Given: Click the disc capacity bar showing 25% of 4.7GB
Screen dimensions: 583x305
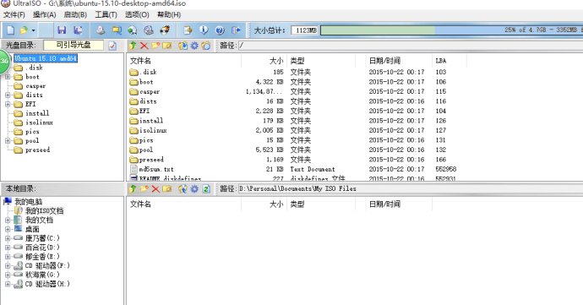Looking at the screenshot, I should [x=451, y=30].
